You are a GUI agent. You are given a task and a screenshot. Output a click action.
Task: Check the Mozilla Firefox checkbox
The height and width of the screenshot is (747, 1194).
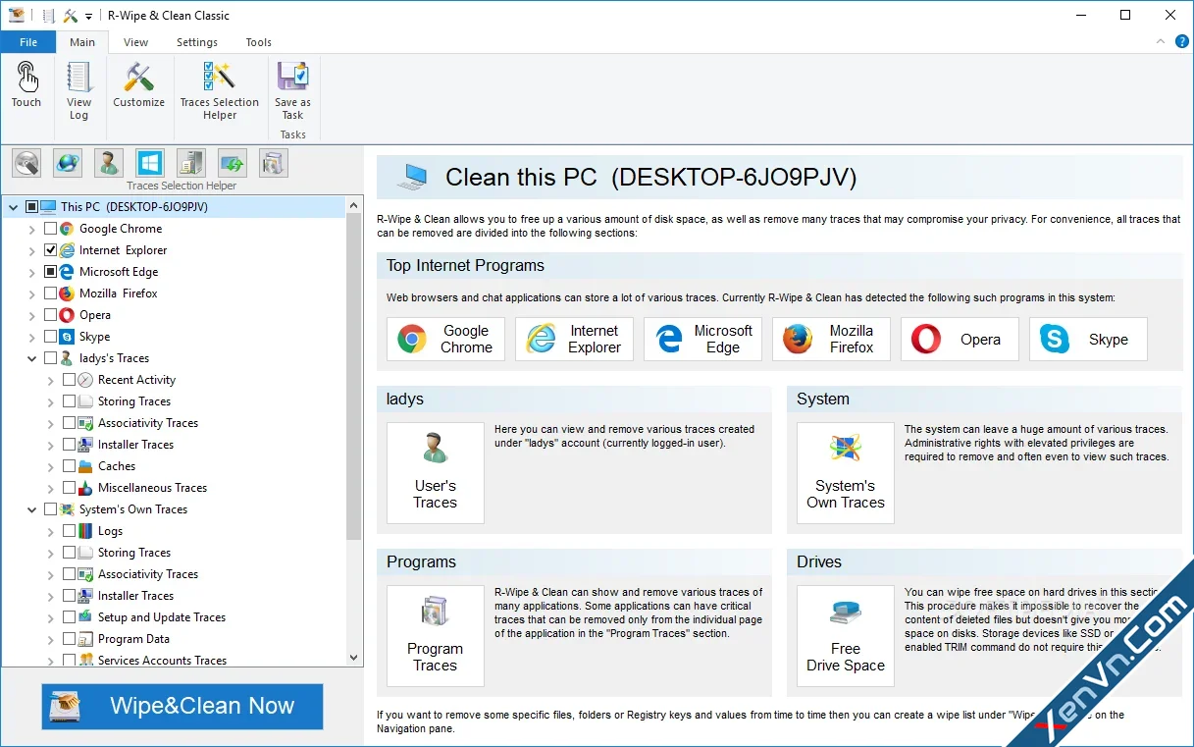coord(51,293)
